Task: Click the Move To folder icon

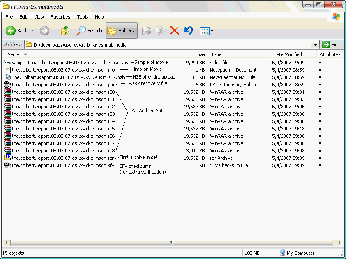Action: pyautogui.click(x=147, y=31)
